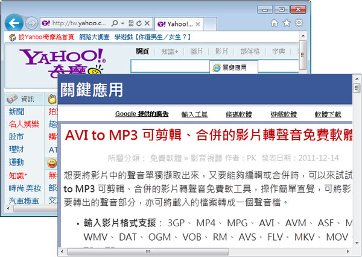Screen dimensions: 362x257
Task: Open the Tools gear icon
Action: pyautogui.click(x=298, y=23)
